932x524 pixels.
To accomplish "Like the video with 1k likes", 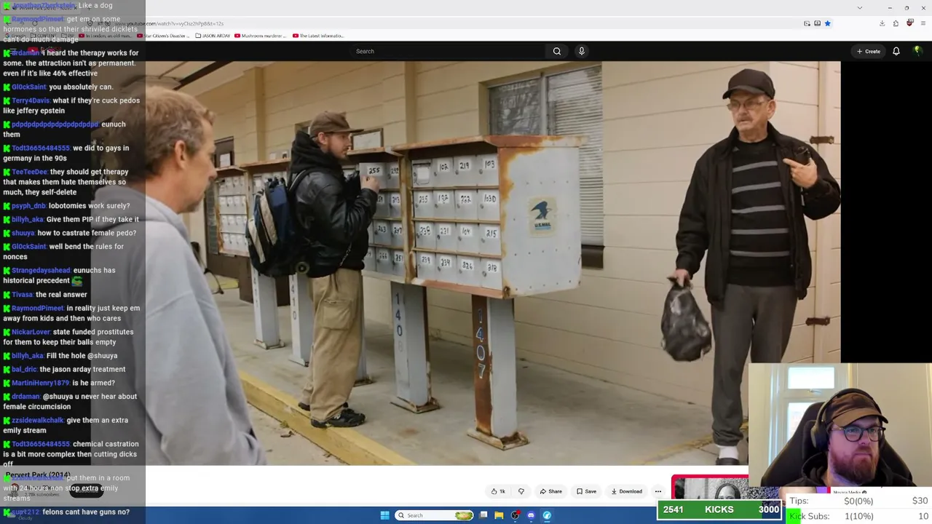I will tap(498, 491).
